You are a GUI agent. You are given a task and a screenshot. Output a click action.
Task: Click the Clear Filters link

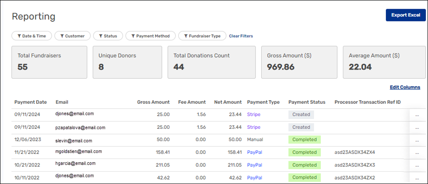241,36
